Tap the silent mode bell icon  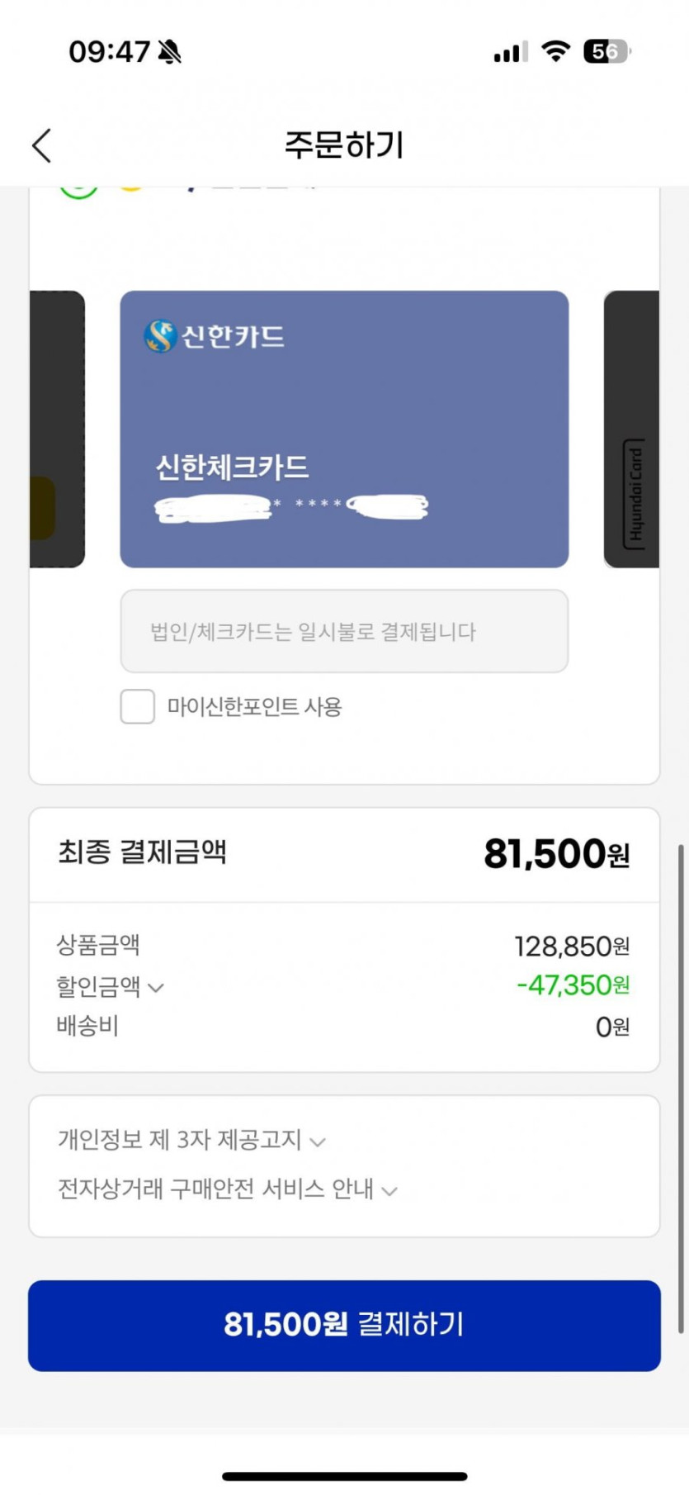170,52
